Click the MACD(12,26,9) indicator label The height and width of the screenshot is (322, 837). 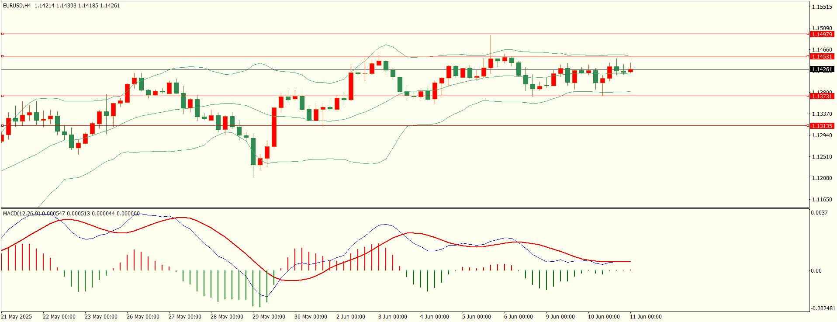21,213
